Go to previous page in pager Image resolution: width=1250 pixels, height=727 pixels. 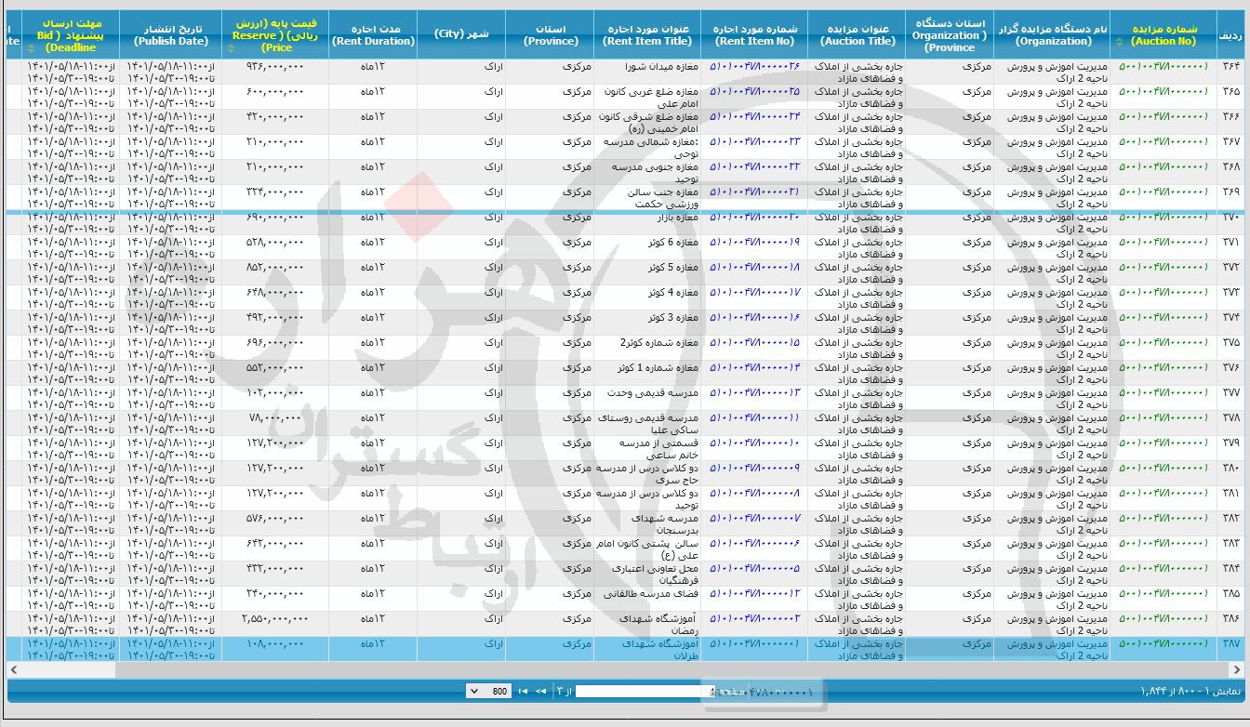point(539,691)
